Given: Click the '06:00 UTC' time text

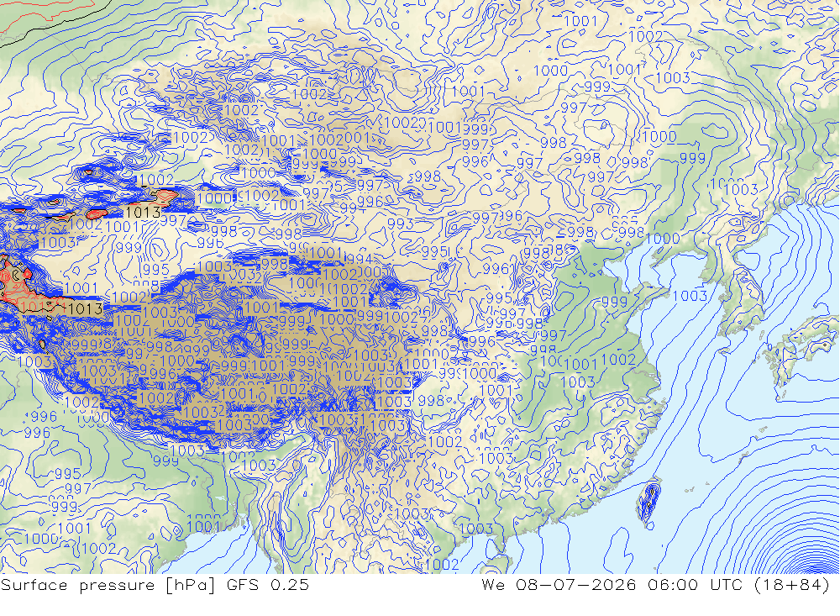Looking at the screenshot, I should click(x=695, y=585).
